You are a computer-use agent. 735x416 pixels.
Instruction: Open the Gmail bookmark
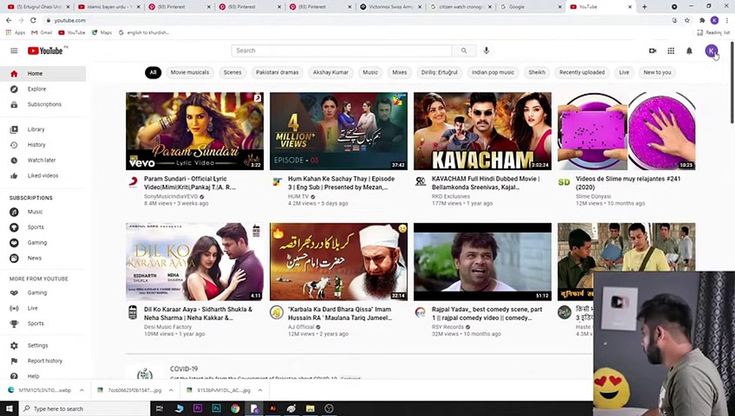pos(42,33)
